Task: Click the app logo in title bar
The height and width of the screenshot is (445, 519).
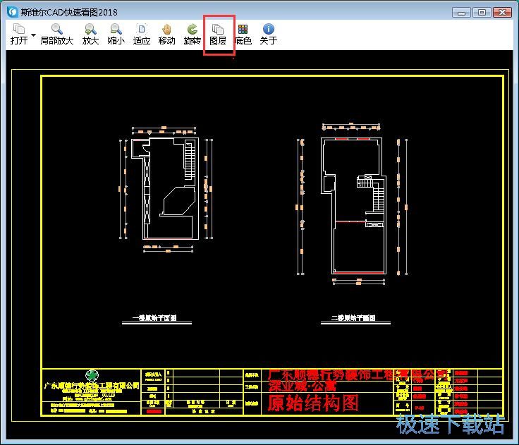Action: point(12,12)
